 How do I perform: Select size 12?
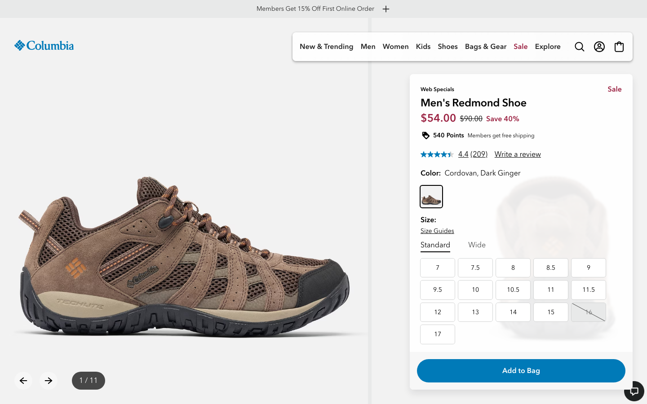pyautogui.click(x=438, y=312)
